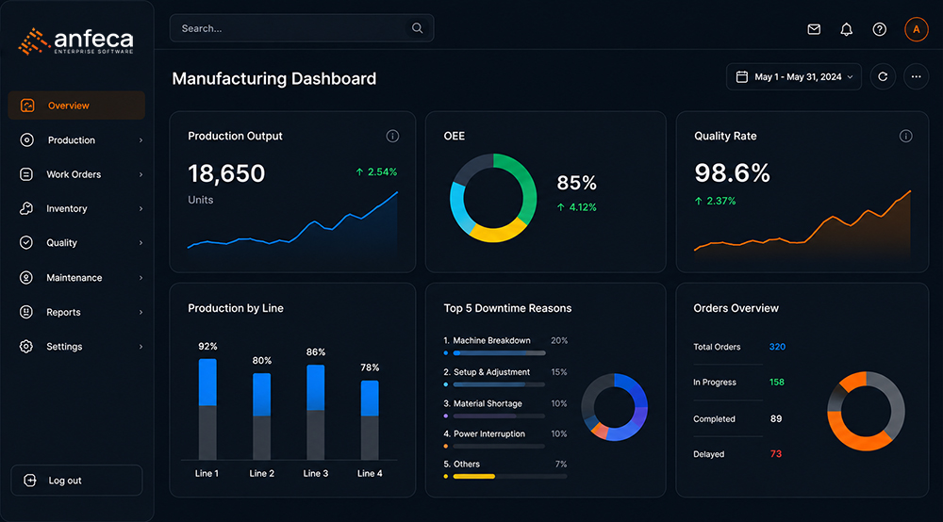Refresh the dashboard data
943x522 pixels.
click(x=883, y=77)
